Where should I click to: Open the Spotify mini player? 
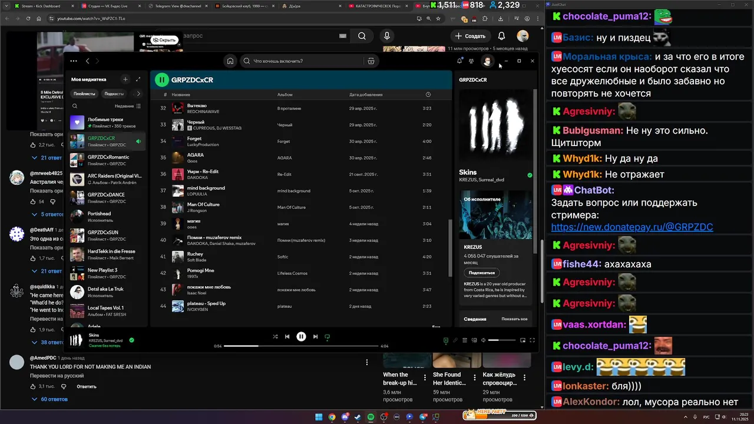(522, 340)
